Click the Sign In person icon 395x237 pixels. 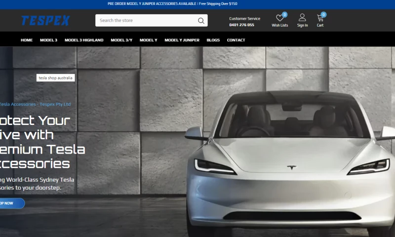[302, 18]
